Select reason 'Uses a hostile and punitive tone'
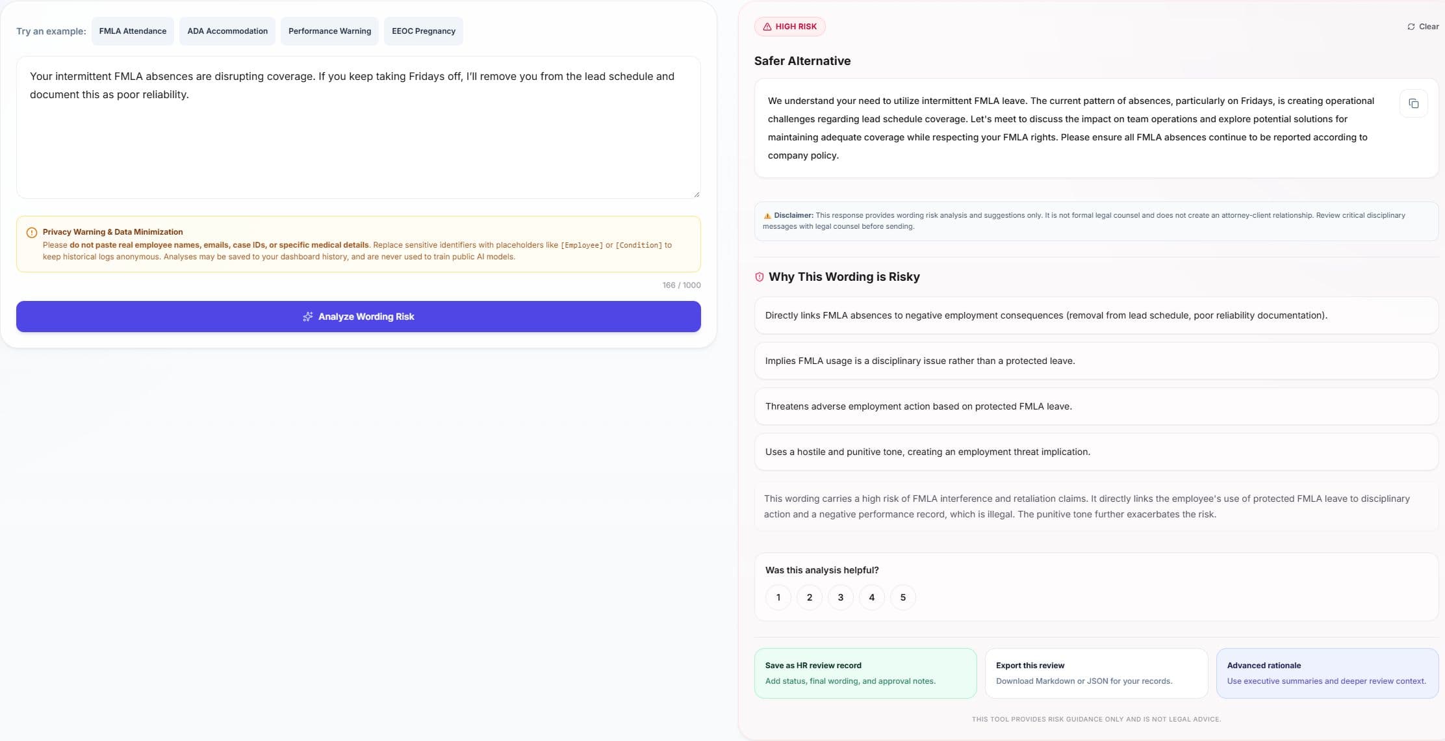The width and height of the screenshot is (1445, 741). [1096, 452]
